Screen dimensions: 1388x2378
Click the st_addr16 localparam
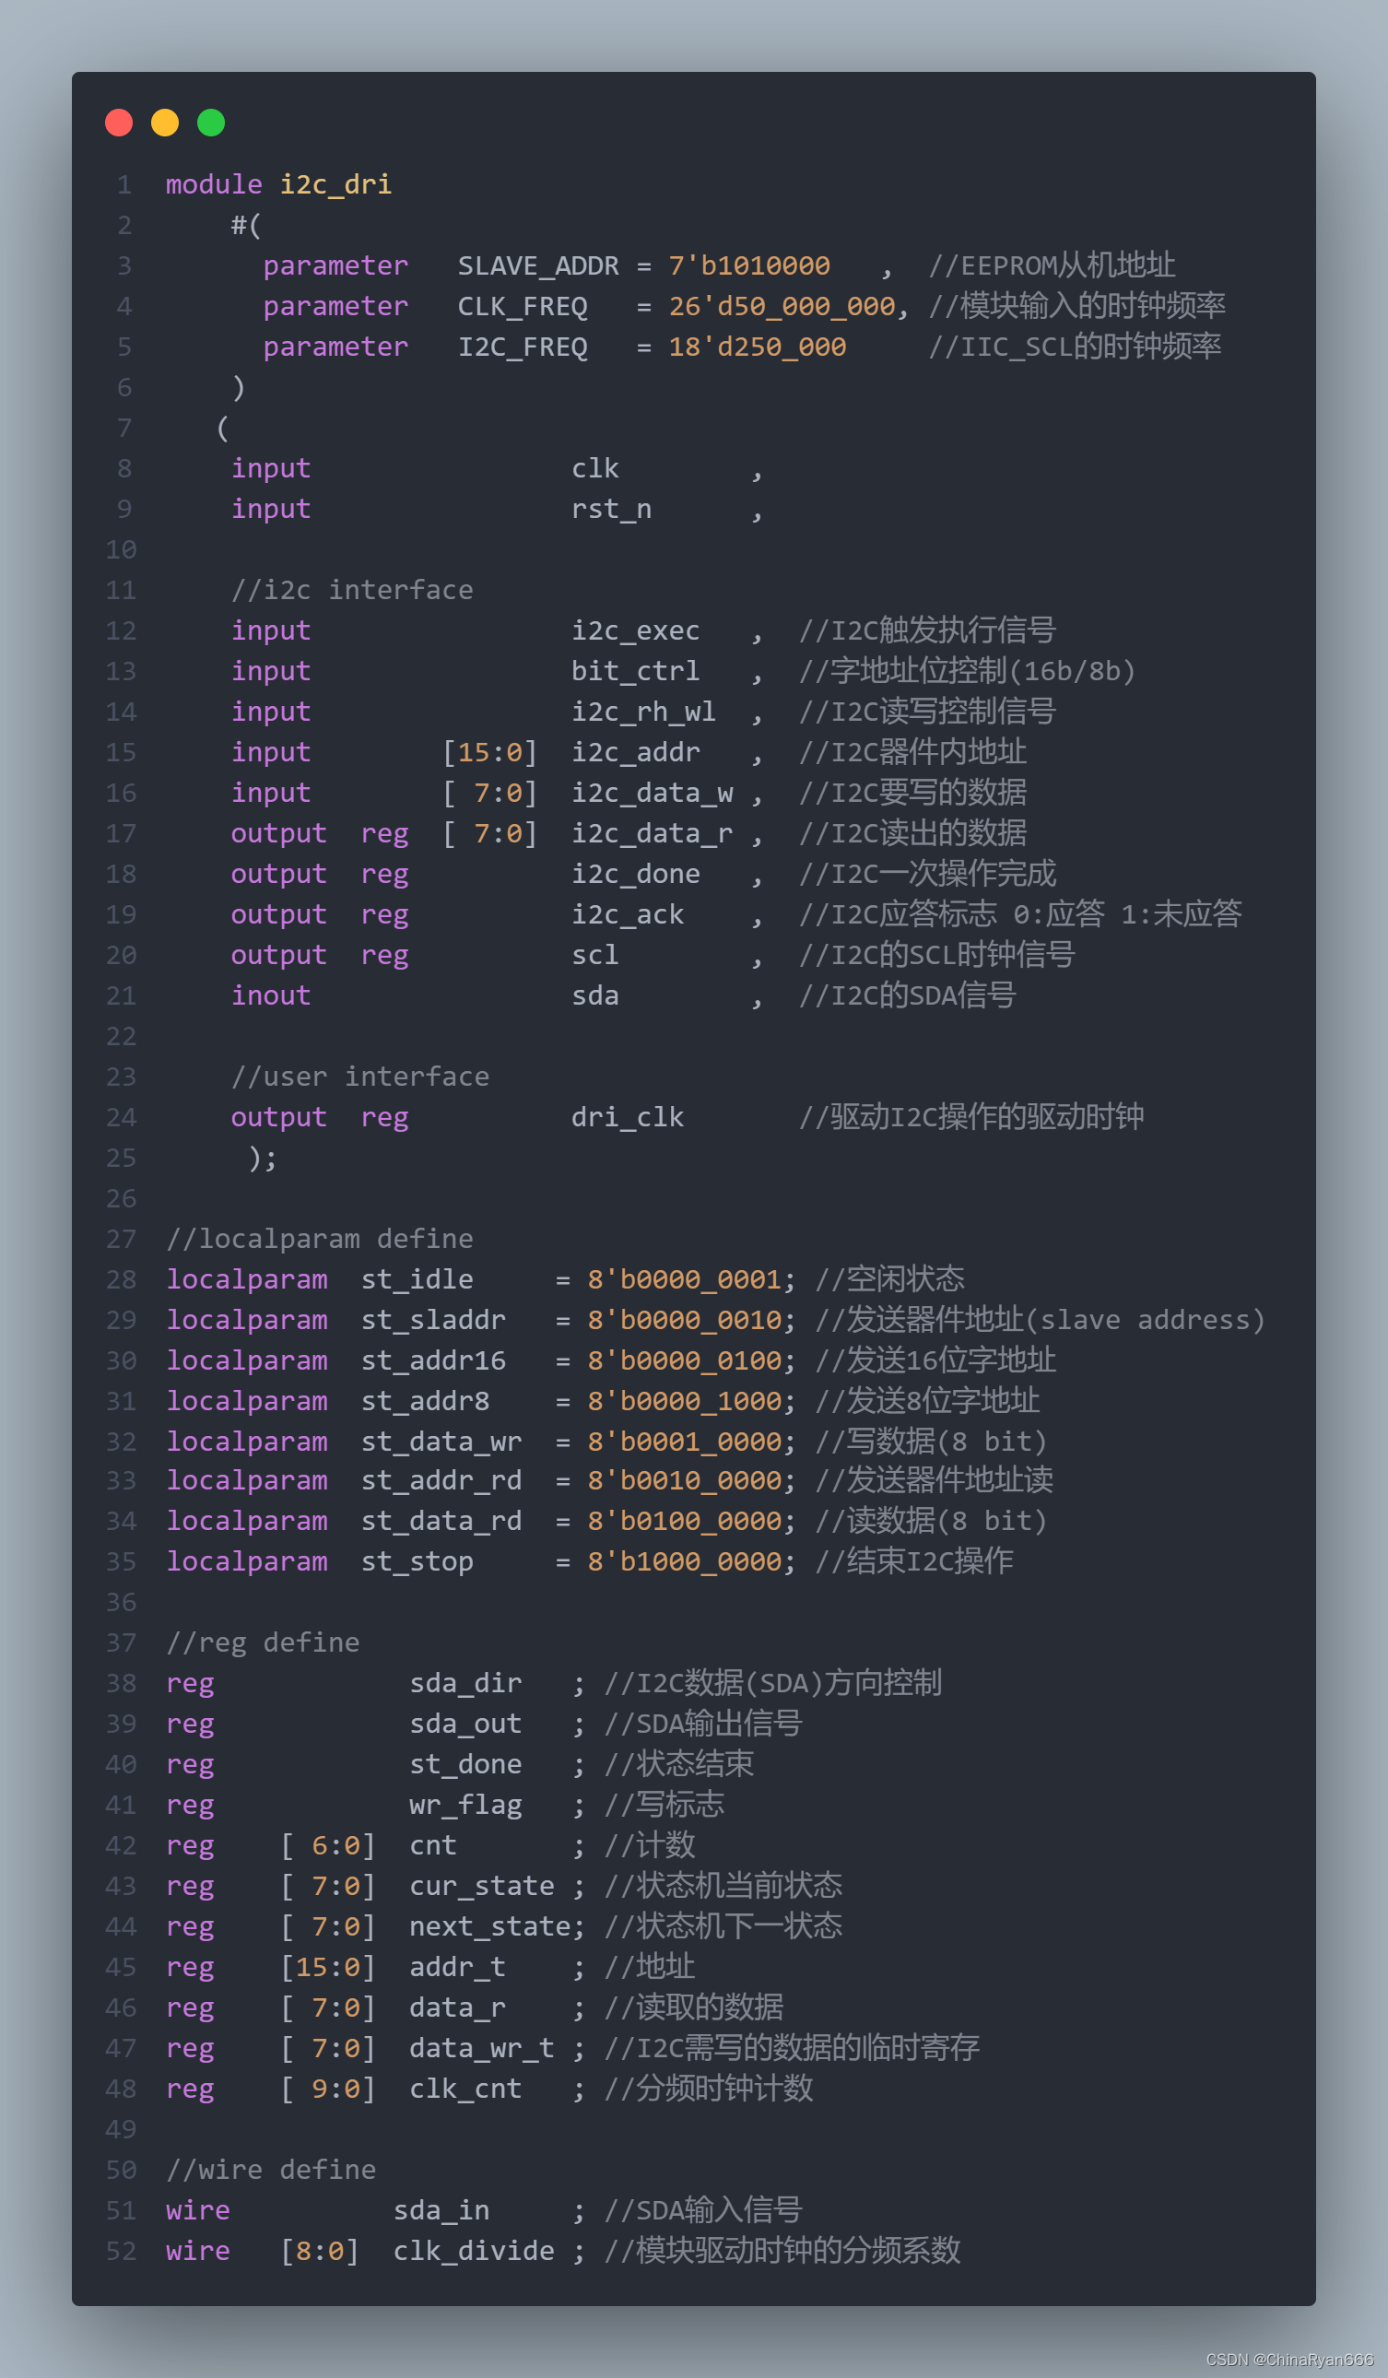pos(433,1361)
